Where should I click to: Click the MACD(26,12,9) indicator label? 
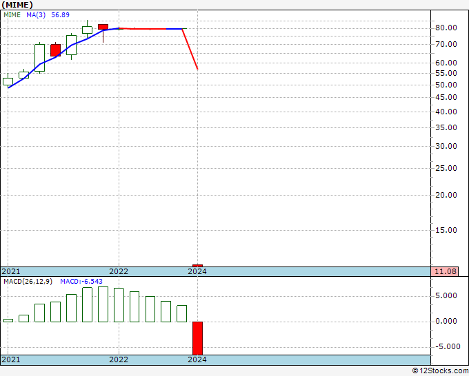28,282
